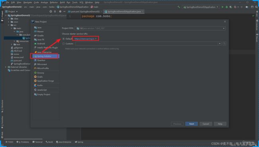Collapse the src folder in the project tree
Image resolution: width=259 pixels, height=147 pixels.
(x=9, y=25)
